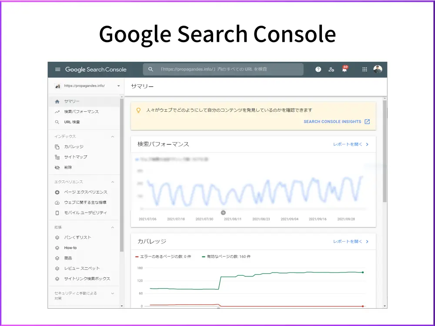
Task: Open the Google apps grid menu
Action: (x=365, y=69)
